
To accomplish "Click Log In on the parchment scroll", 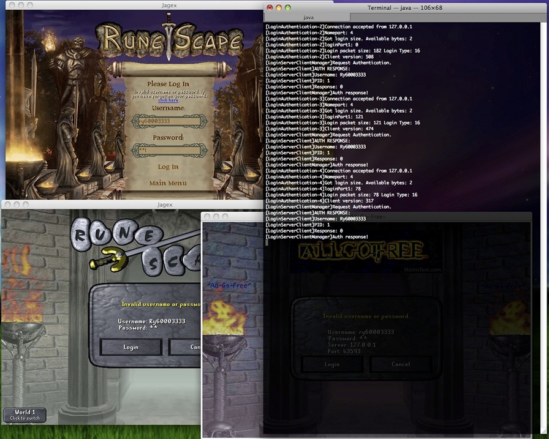I will point(168,167).
